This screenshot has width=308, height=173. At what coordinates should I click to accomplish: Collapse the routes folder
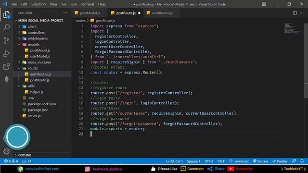point(19,68)
